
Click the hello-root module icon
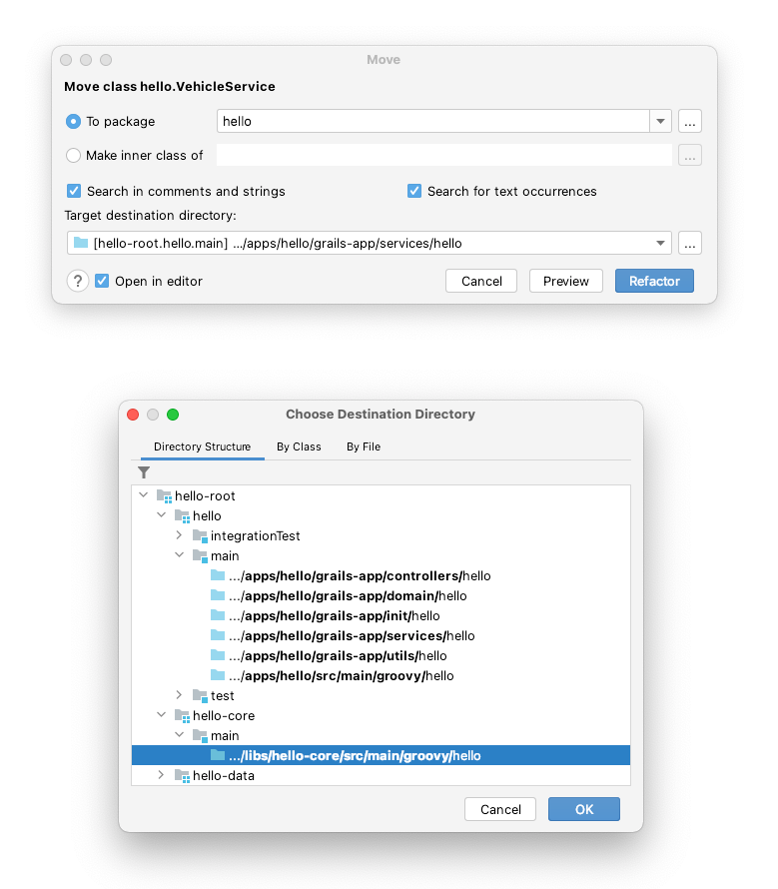[x=164, y=496]
